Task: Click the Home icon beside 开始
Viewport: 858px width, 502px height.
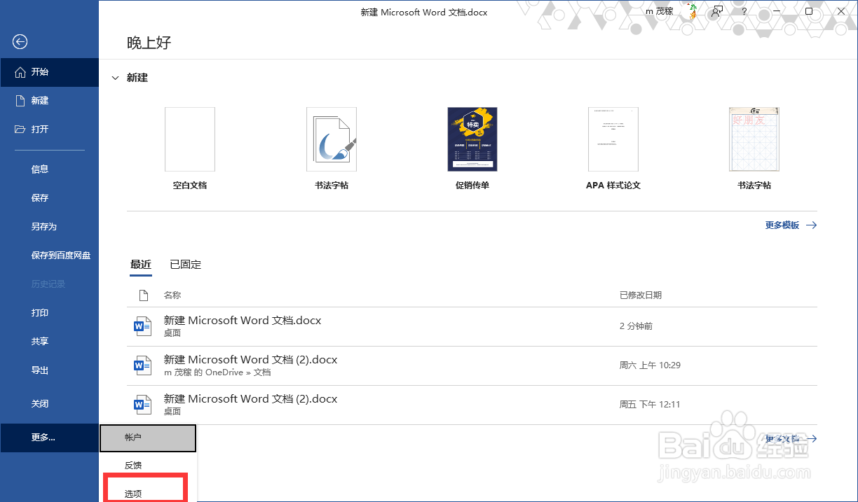Action: (x=20, y=72)
